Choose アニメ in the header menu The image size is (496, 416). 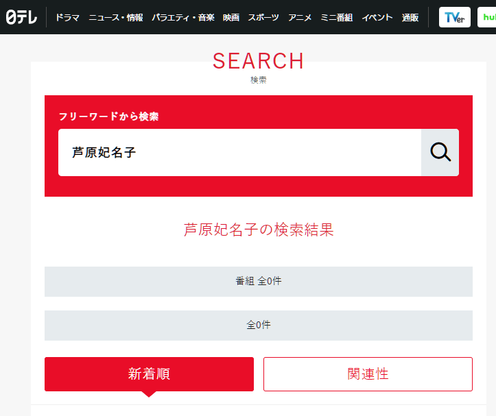(300, 17)
